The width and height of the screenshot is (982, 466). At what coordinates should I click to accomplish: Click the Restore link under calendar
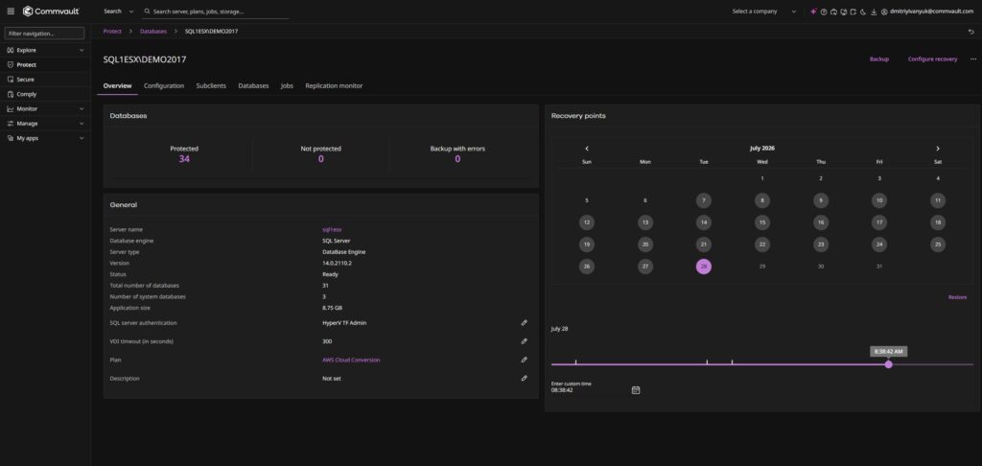[x=957, y=297]
